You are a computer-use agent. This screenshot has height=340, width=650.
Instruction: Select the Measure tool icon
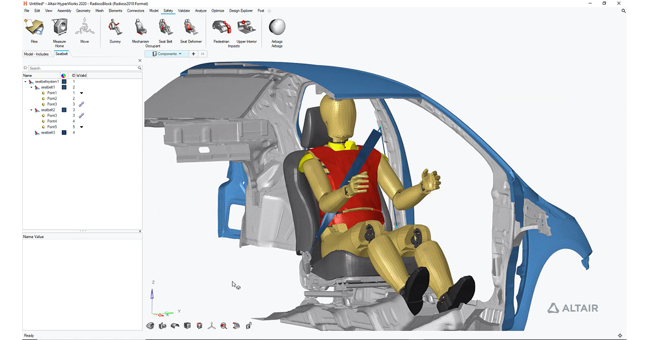pos(60,27)
